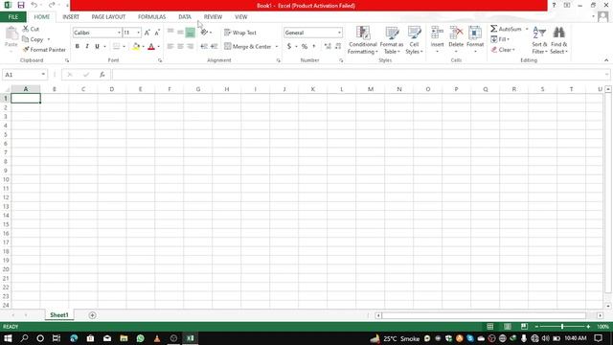Apply Percent Style number format
Screen dimensions: 613x345
pos(305,46)
